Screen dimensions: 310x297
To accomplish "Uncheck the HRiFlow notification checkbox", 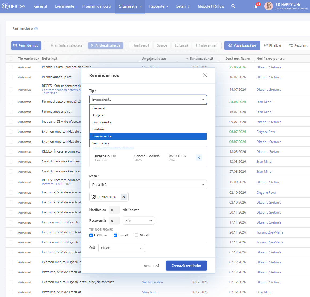I will pos(91,235).
